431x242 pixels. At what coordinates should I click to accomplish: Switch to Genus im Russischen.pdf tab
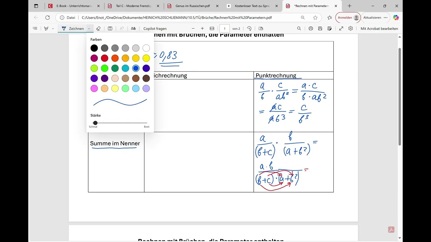pyautogui.click(x=193, y=6)
